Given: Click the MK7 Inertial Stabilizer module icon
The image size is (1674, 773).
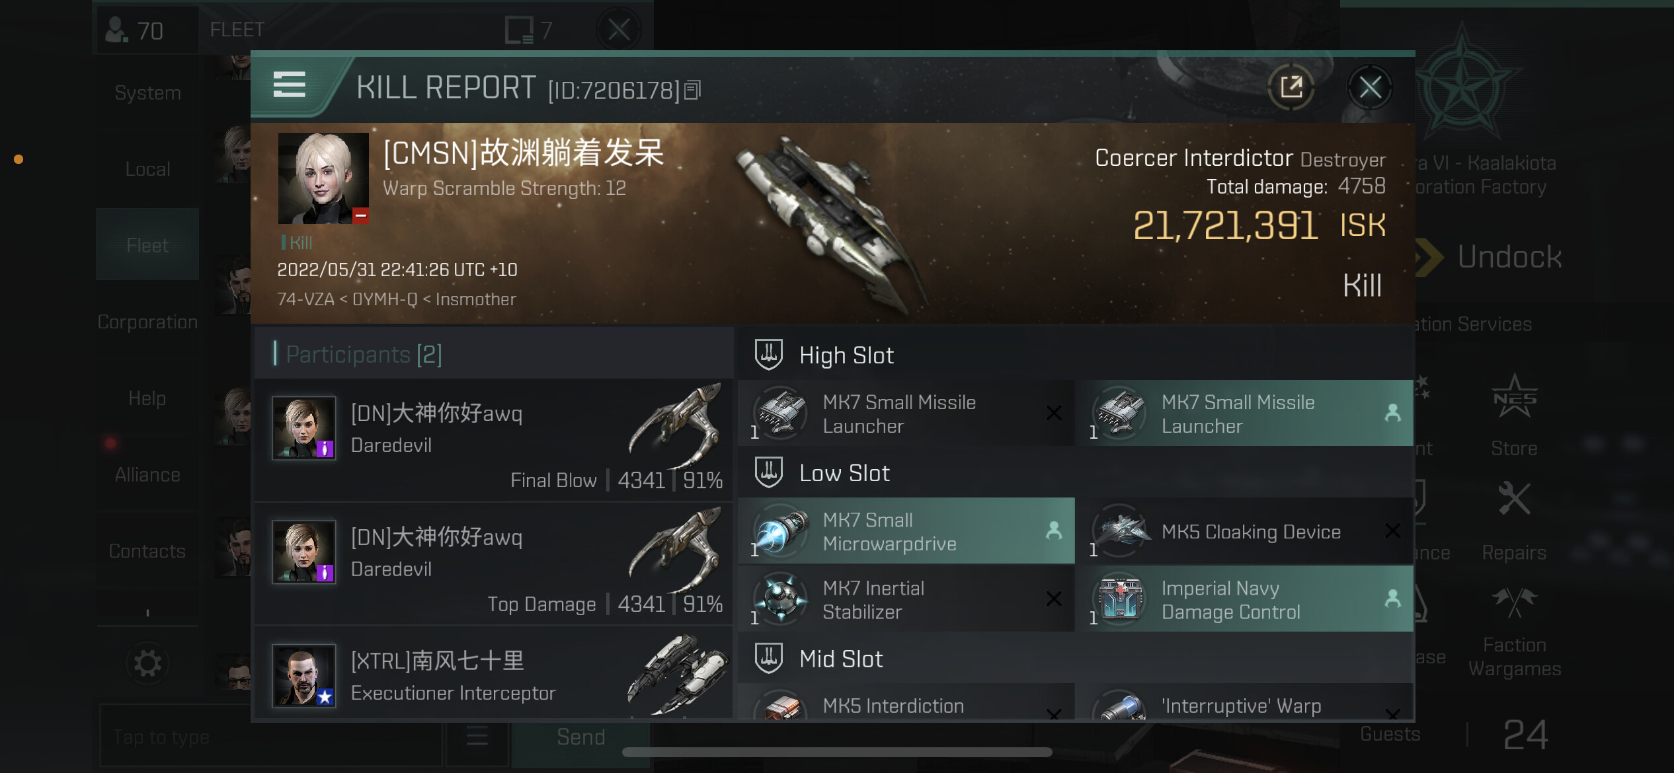Looking at the screenshot, I should pos(781,598).
